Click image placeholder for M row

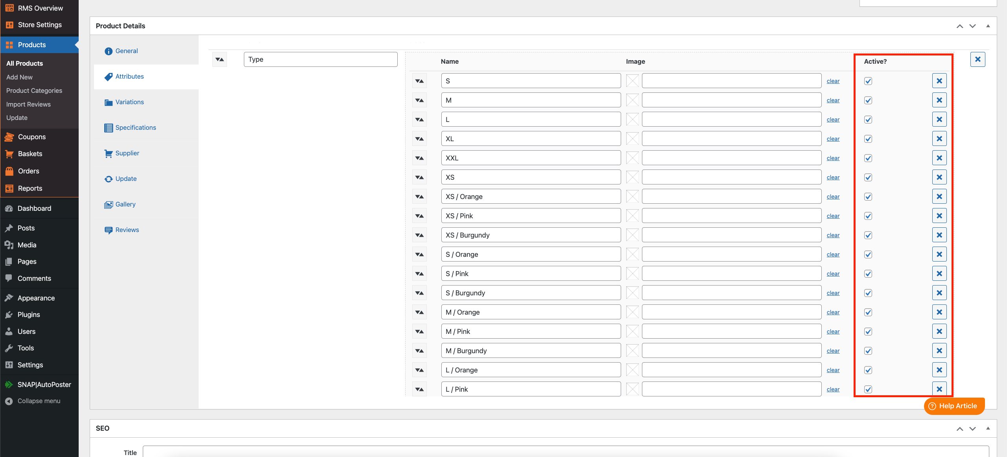tap(632, 100)
